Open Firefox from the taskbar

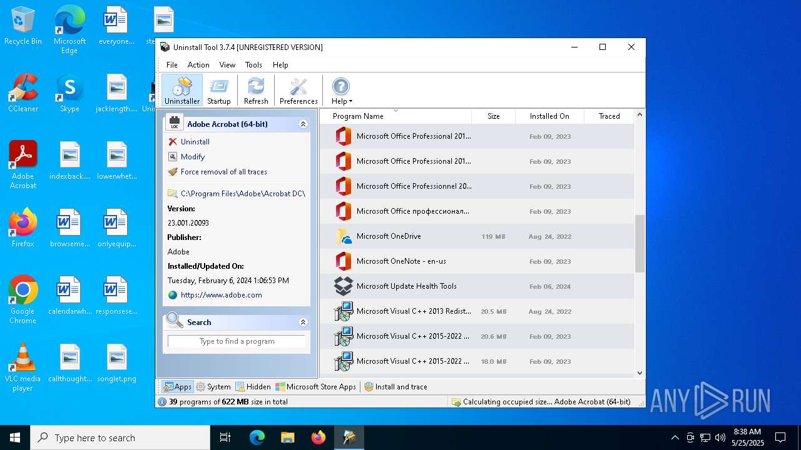point(319,437)
